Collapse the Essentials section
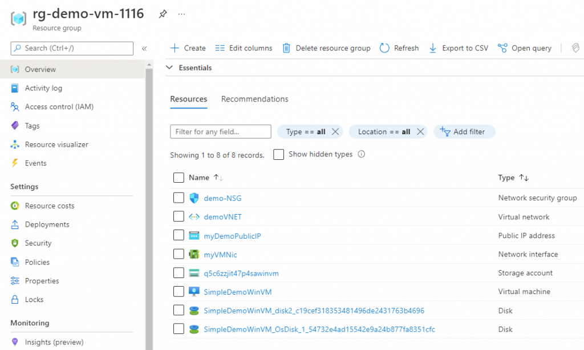 coord(169,68)
